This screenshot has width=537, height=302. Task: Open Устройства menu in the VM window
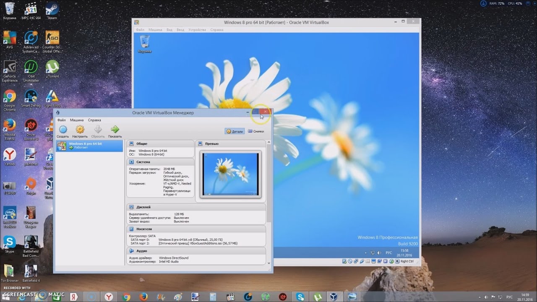pyautogui.click(x=197, y=30)
